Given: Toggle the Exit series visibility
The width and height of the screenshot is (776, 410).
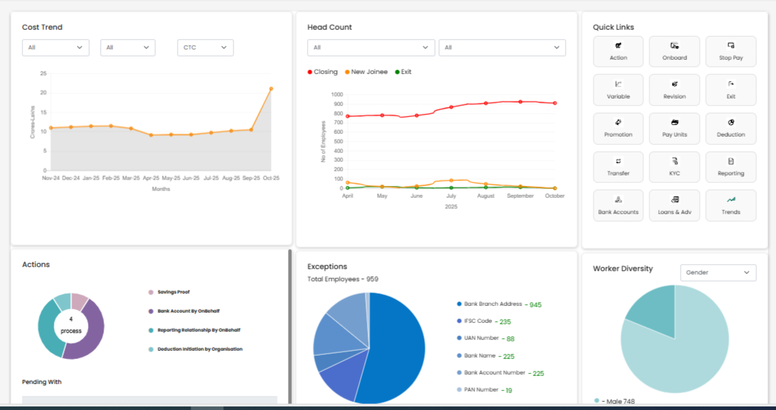Looking at the screenshot, I should click(x=405, y=71).
